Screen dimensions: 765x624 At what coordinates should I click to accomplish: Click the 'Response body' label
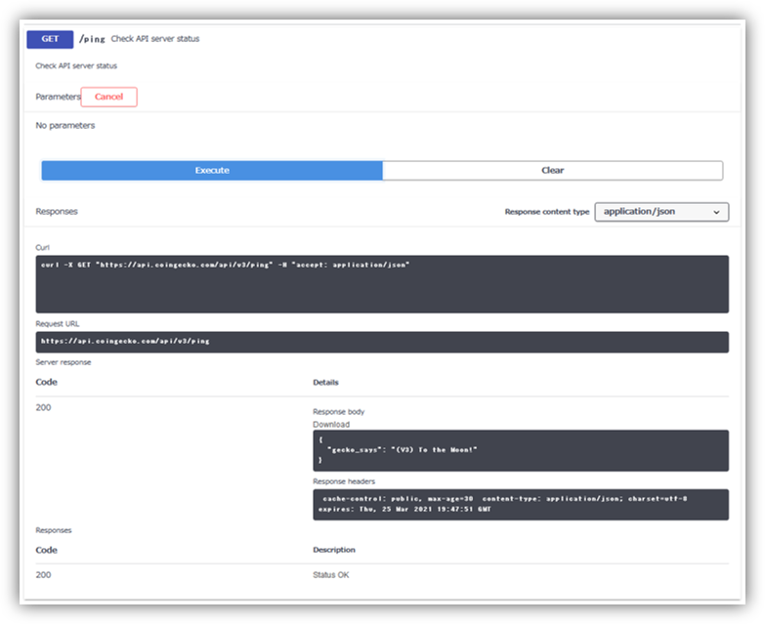[x=339, y=411]
